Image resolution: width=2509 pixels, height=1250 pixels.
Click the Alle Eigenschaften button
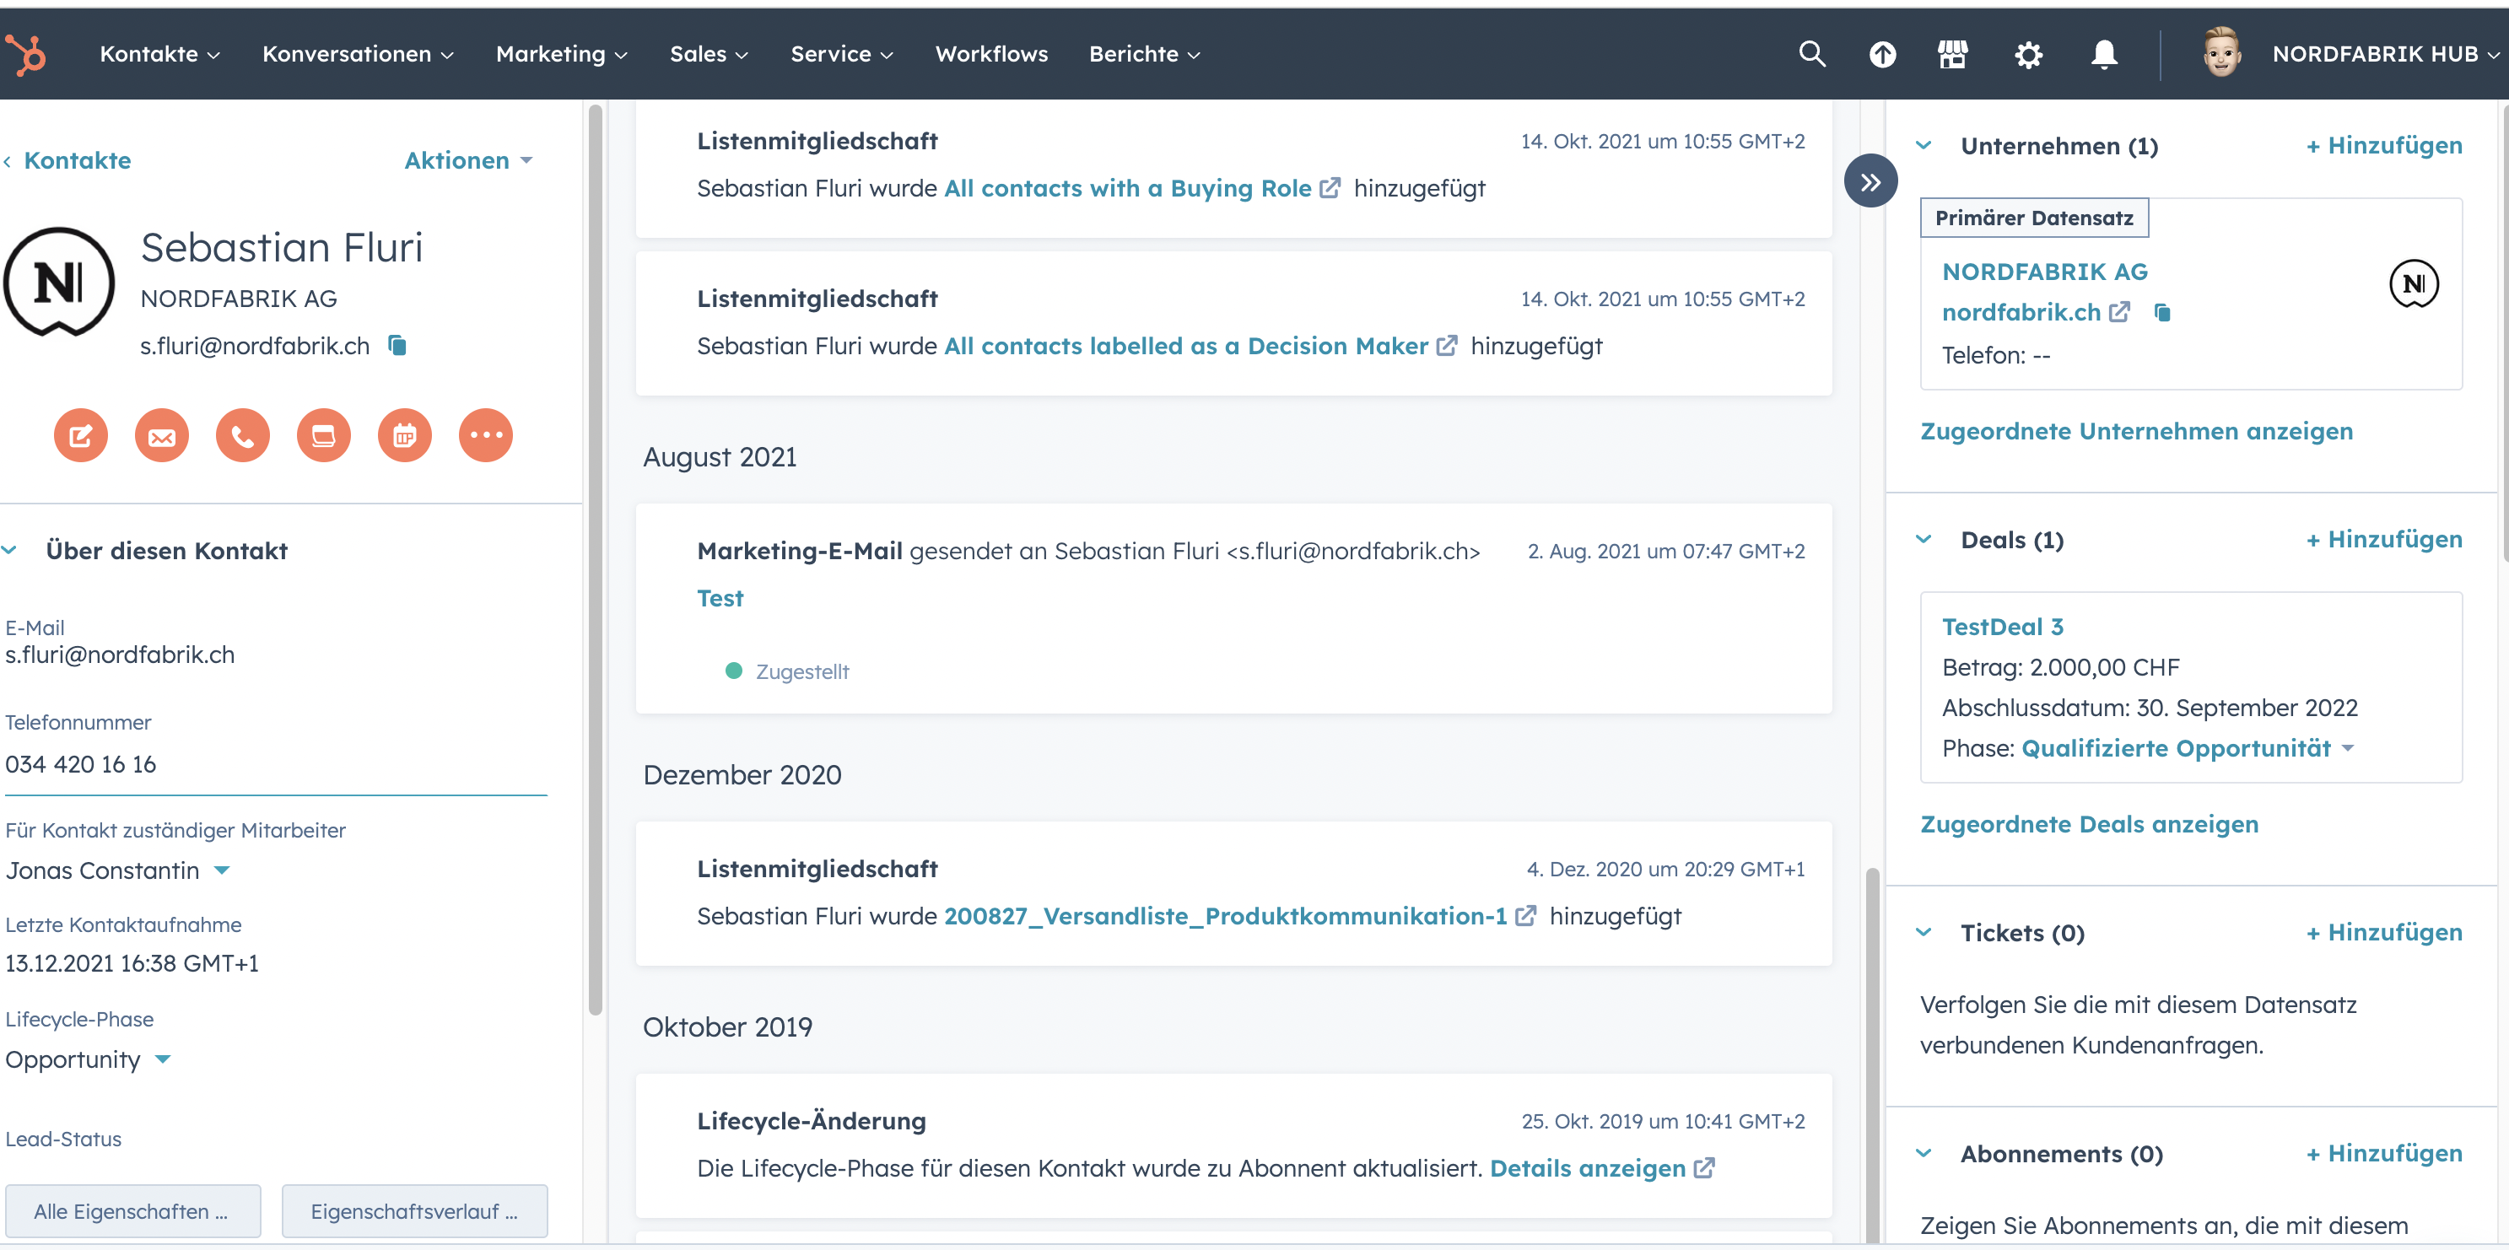pyautogui.click(x=132, y=1211)
